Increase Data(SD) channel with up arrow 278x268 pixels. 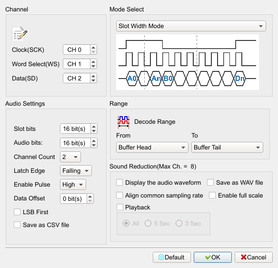click(93, 76)
